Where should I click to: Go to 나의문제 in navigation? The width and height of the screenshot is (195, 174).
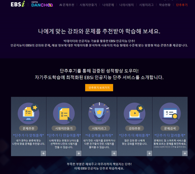[108, 5]
